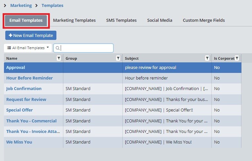The width and height of the screenshot is (252, 161).
Task: Open the Request for Review template
Action: [x=26, y=100]
